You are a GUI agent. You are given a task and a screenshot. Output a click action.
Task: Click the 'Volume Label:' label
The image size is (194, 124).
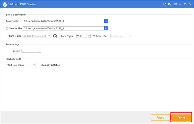101,36
